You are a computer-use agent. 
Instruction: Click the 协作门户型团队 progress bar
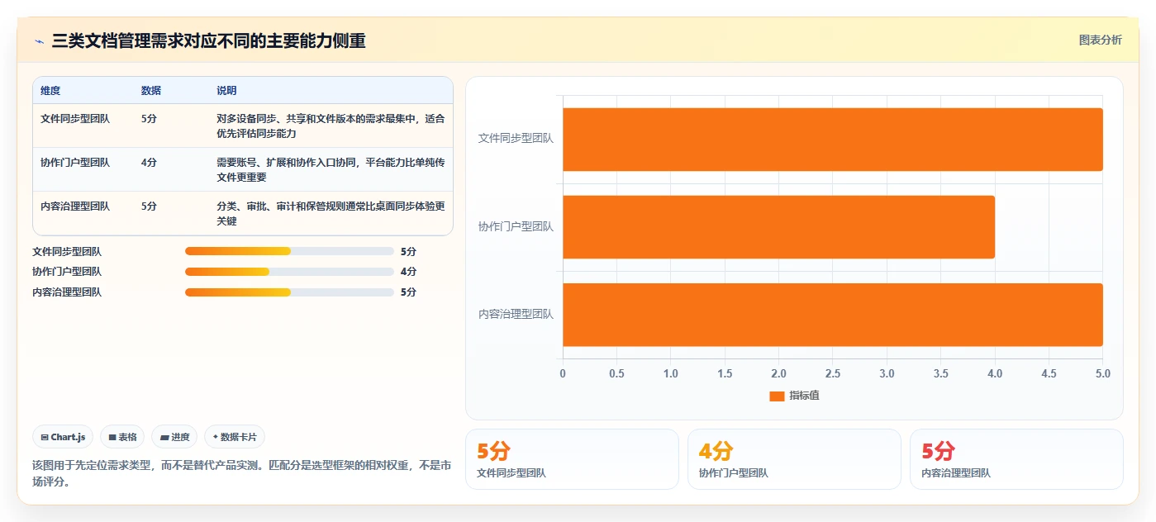click(289, 272)
